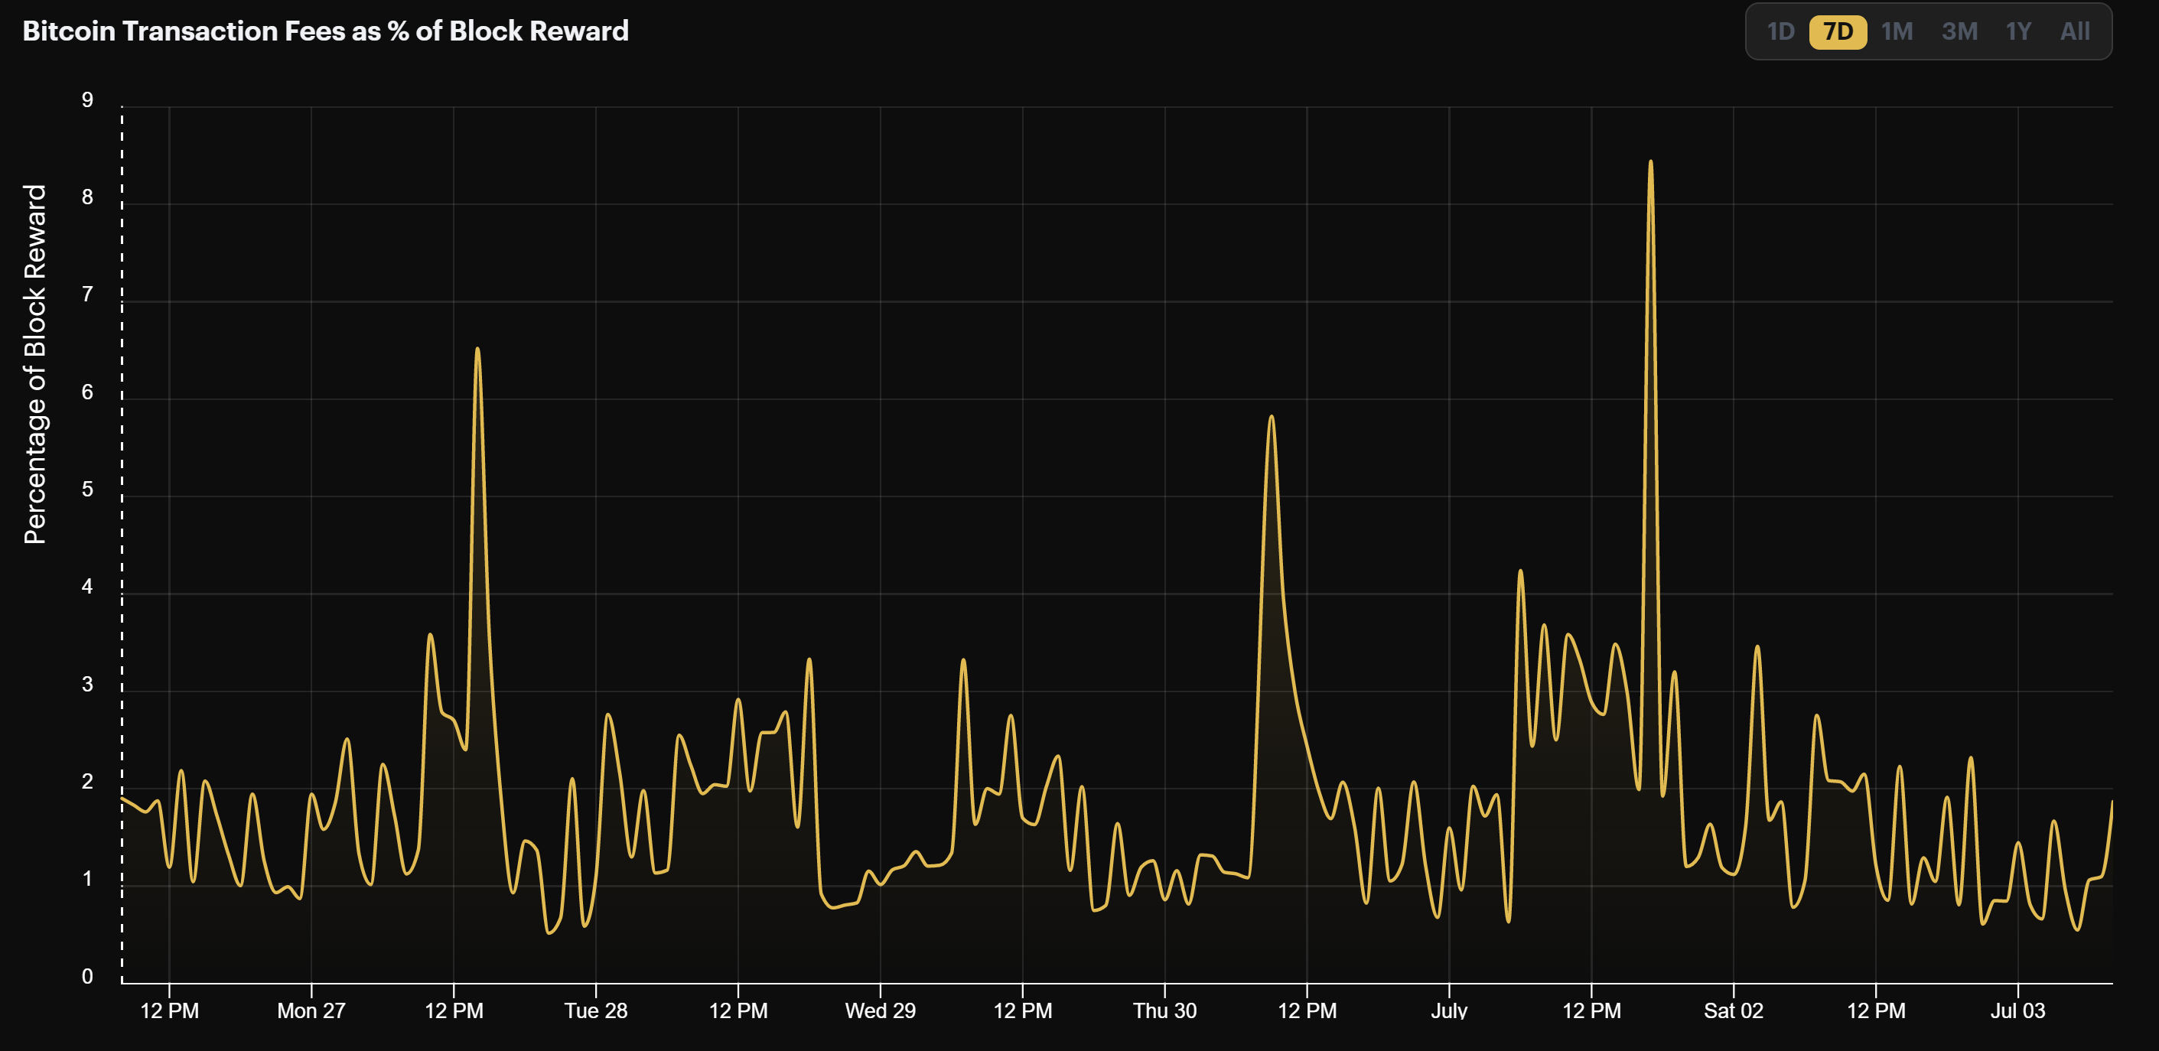Click the 'Tue 28' x-axis label
The width and height of the screenshot is (2159, 1051).
click(x=596, y=1010)
